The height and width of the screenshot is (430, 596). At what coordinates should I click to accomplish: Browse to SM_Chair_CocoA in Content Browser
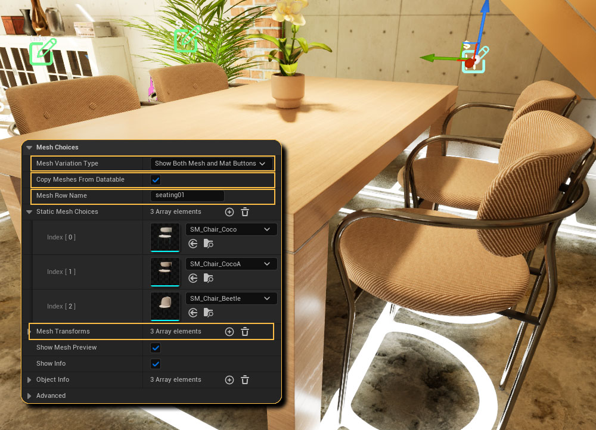208,278
